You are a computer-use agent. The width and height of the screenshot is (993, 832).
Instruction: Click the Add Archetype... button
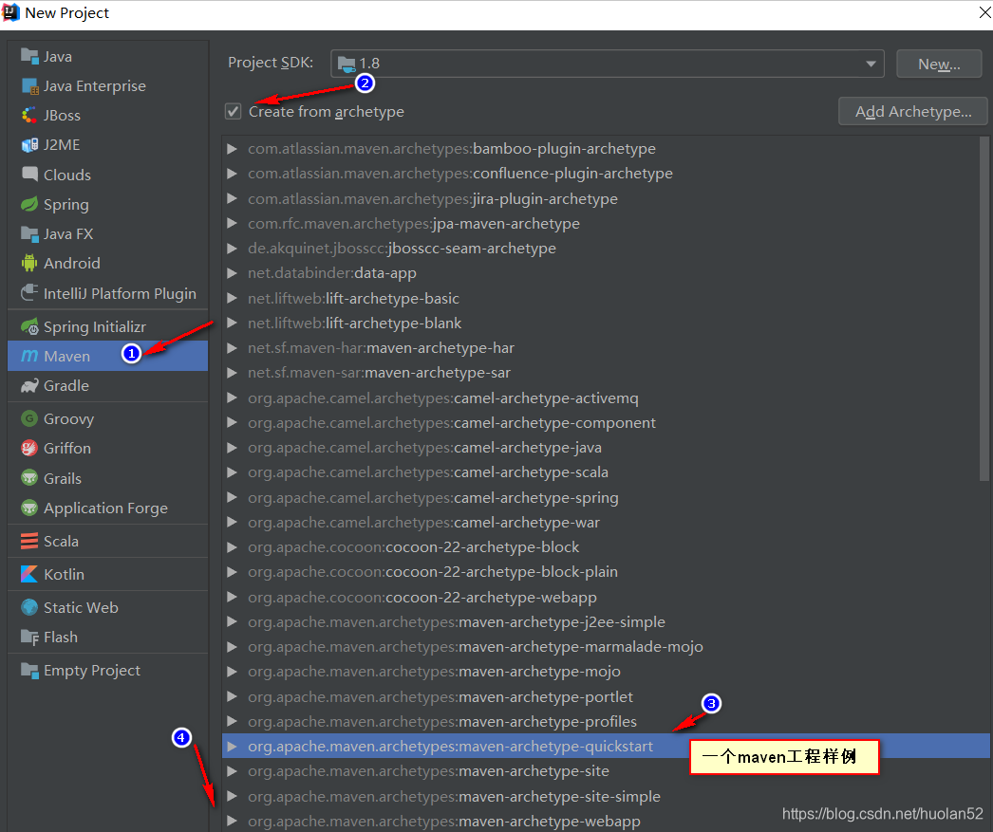(x=912, y=112)
